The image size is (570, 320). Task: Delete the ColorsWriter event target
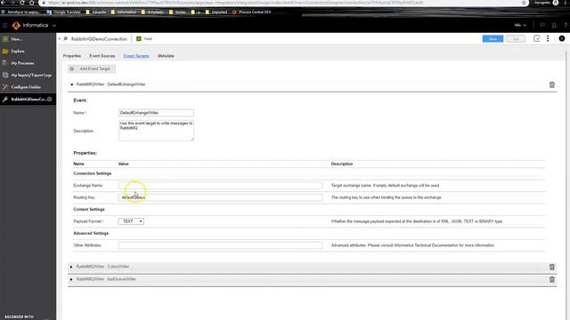(552, 267)
